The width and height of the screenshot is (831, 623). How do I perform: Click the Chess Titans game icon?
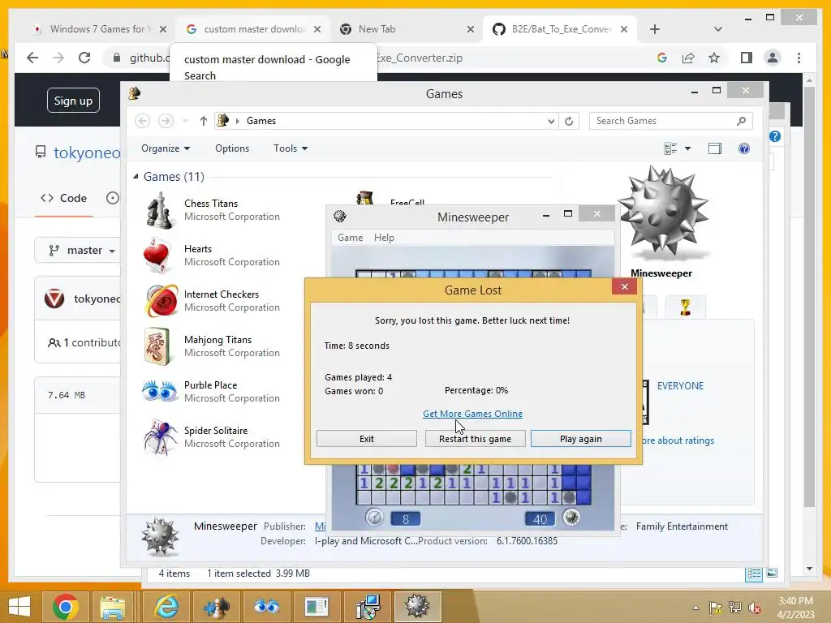pyautogui.click(x=160, y=210)
